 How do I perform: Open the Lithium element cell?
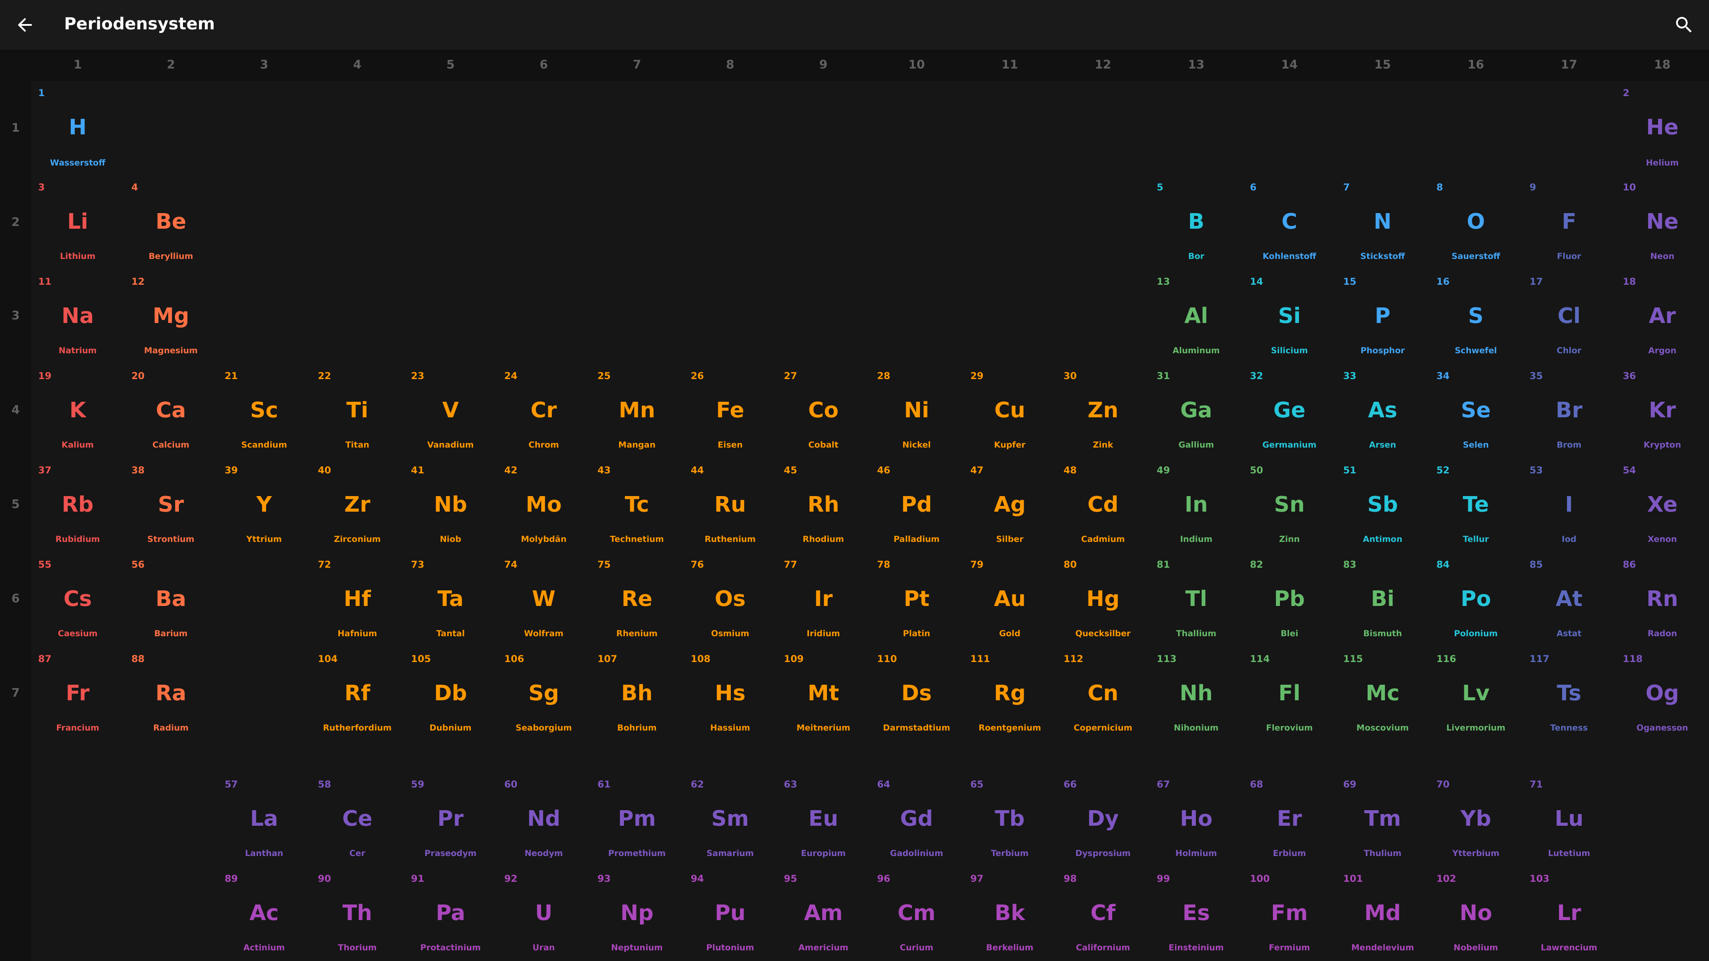click(x=77, y=222)
